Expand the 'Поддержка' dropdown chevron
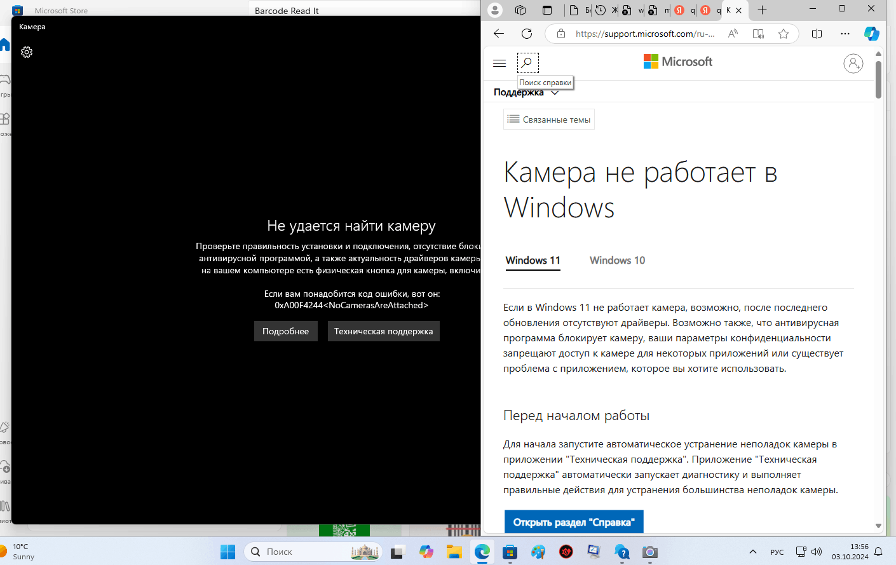The width and height of the screenshot is (896, 565). coord(555,92)
